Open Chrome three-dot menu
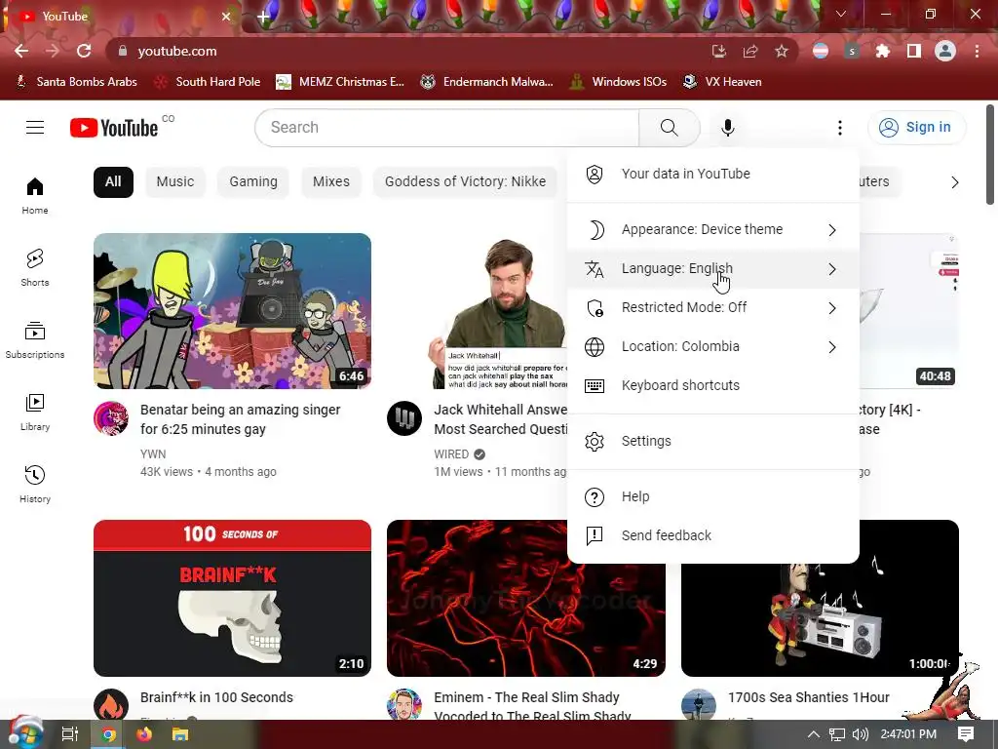This screenshot has width=998, height=749. (977, 51)
